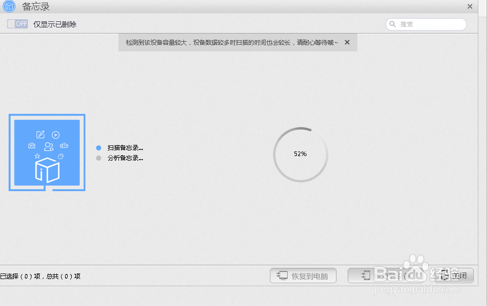Viewport: 487px width, 306px height.
Task: Click the star icon in illustration
Action: (37, 156)
